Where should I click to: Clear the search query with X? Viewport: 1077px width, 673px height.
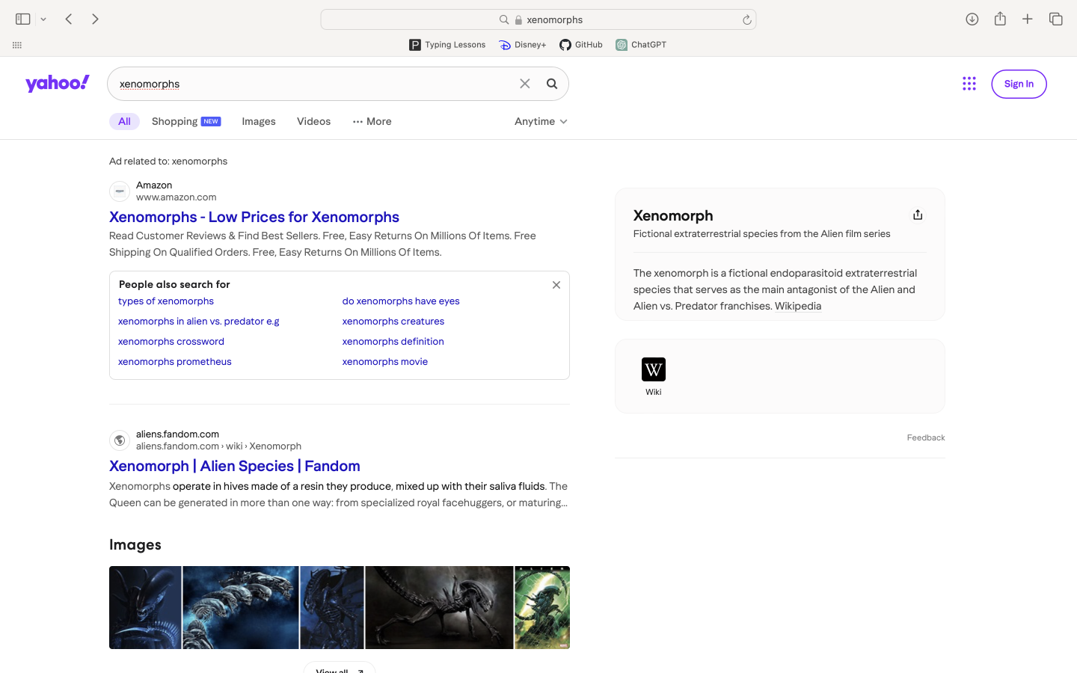click(x=525, y=84)
